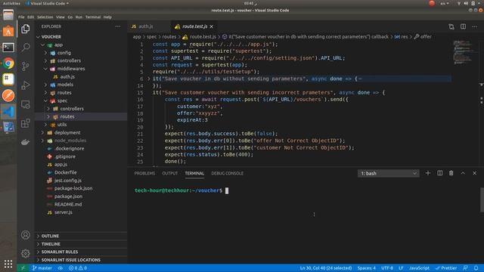Open Show Applications grid in dock
The image size is (484, 272).
8,264
